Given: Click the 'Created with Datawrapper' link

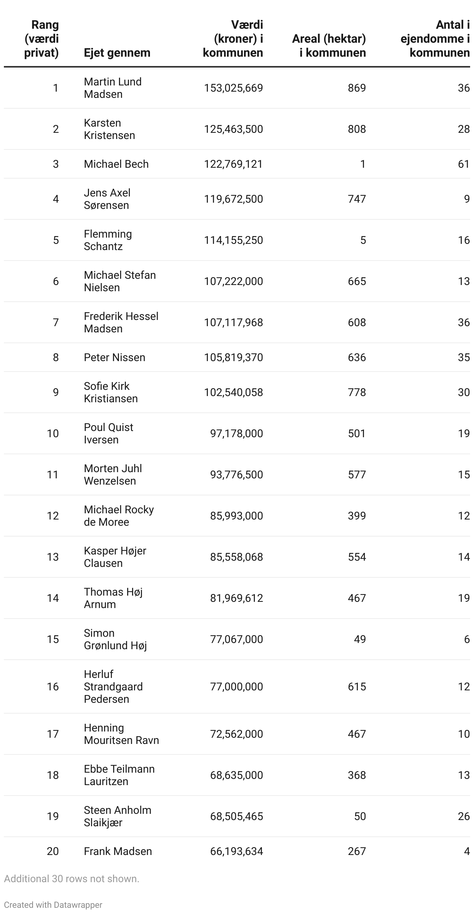Looking at the screenshot, I should 53,905.
